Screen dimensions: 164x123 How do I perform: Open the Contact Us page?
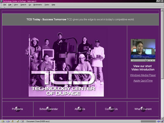111,109
